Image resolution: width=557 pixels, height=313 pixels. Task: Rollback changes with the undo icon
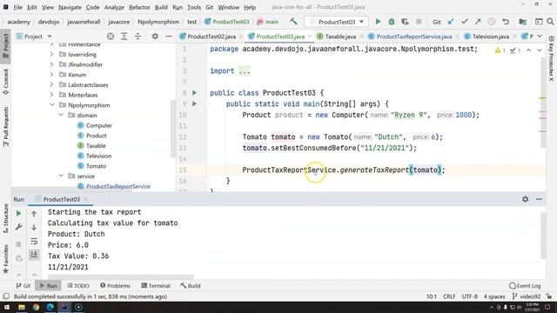tap(506, 22)
